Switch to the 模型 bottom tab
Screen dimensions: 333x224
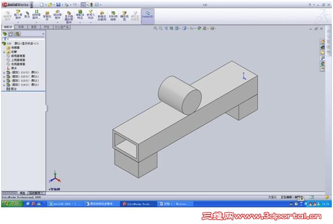coord(23,193)
